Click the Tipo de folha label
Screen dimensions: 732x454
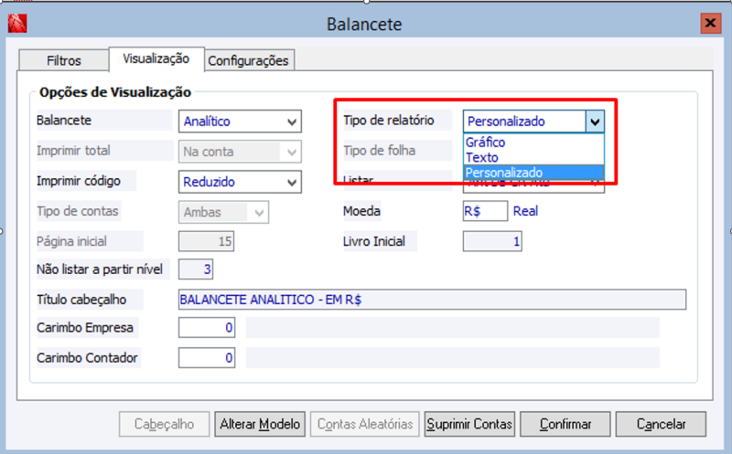click(380, 151)
